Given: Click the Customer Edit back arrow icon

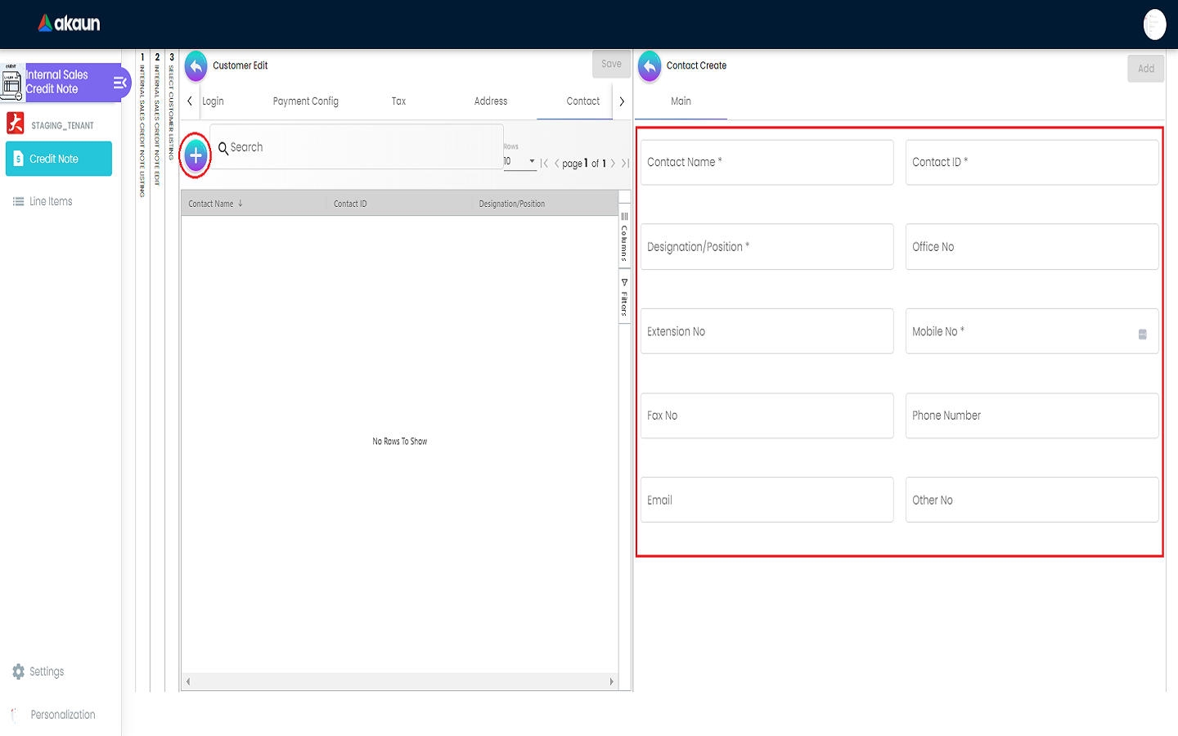Looking at the screenshot, I should pyautogui.click(x=196, y=66).
